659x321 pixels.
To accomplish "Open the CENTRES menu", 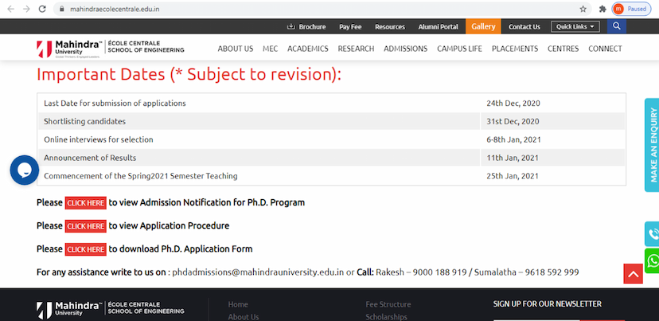I will [x=563, y=49].
